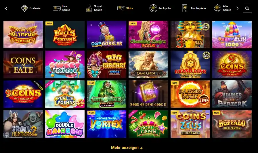The image size is (258, 153).
Task: Switch to the Jackpots tab label
Action: click(x=164, y=8)
